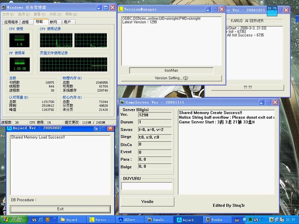
Task: Click the Windows Task Manager title bar icon
Action: (x=4, y=8)
